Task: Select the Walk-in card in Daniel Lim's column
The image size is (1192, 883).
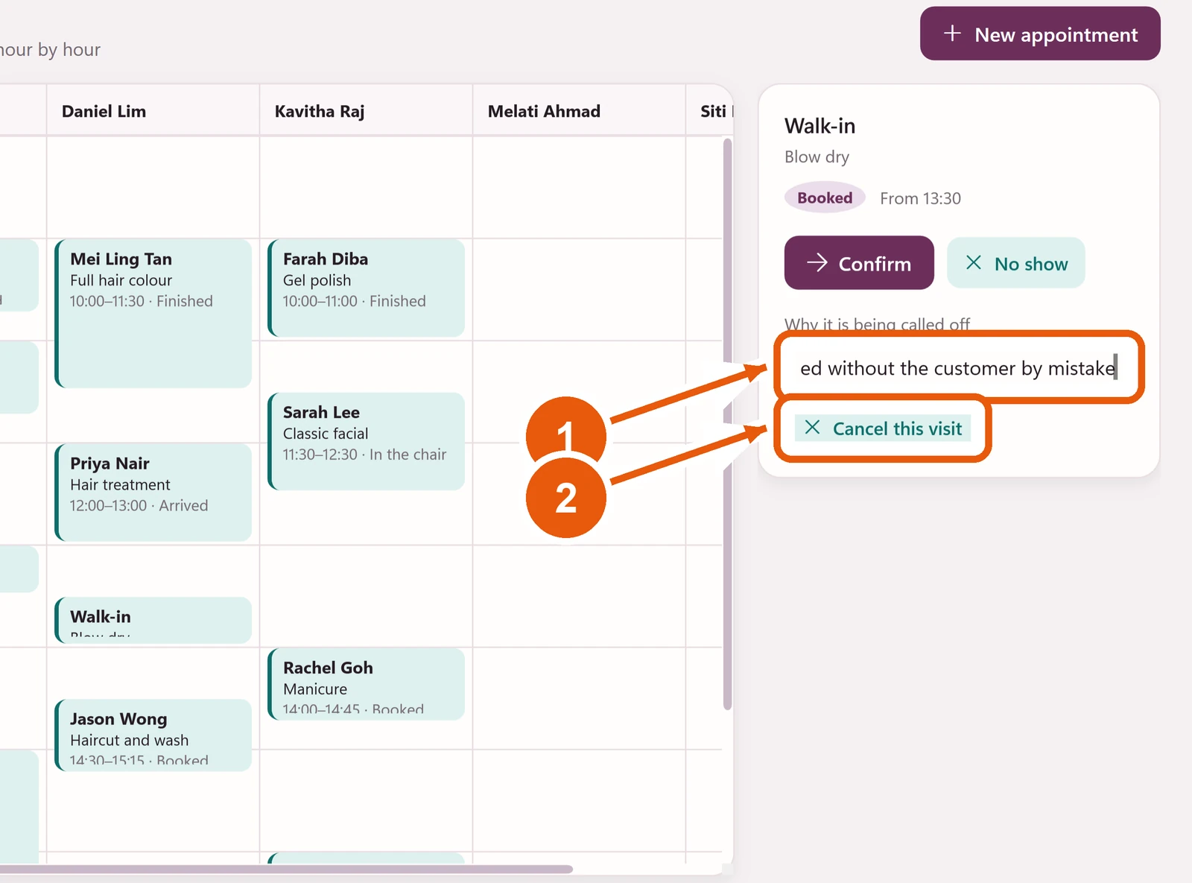Action: 153,620
